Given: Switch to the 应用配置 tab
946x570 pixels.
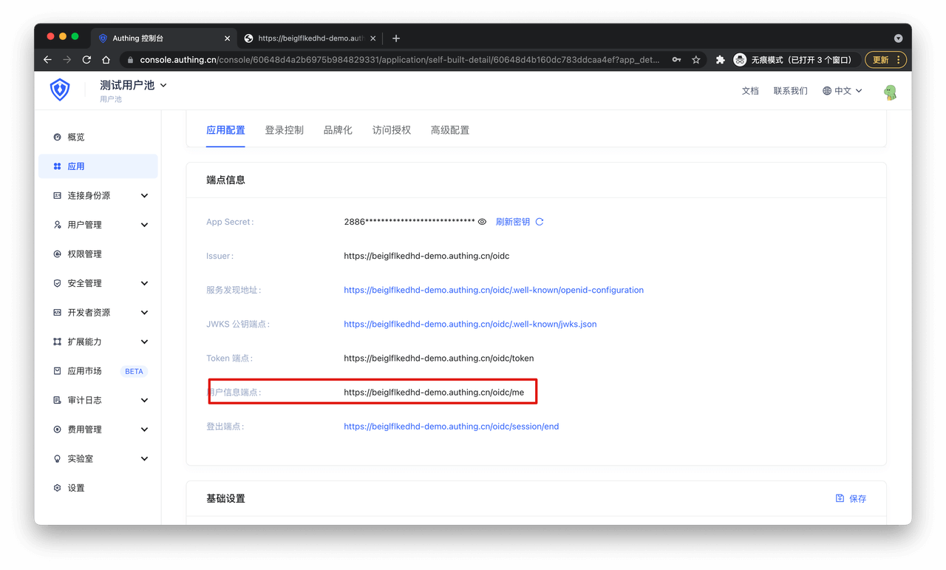Looking at the screenshot, I should (225, 130).
